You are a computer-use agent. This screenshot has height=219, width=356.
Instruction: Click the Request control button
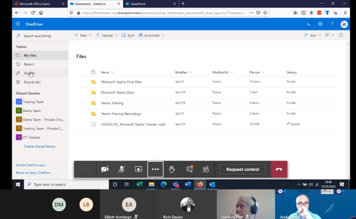coord(242,169)
